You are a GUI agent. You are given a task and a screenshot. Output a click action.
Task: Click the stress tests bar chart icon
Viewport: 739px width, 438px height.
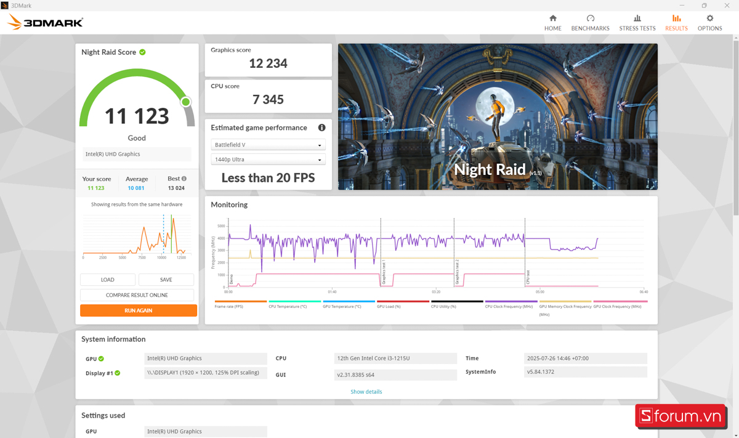click(637, 18)
